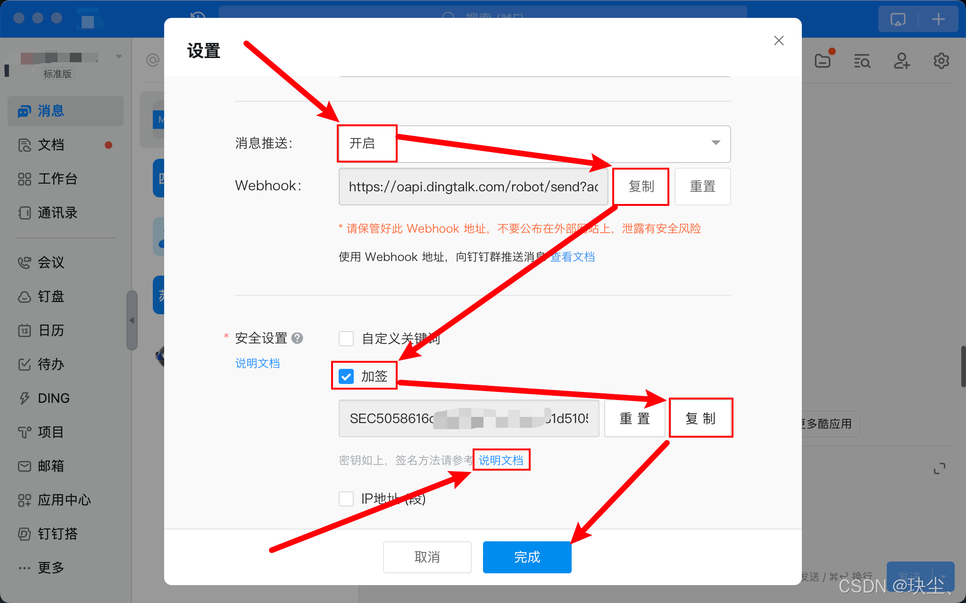Click the folder icon with red dot
The width and height of the screenshot is (966, 603).
[823, 61]
